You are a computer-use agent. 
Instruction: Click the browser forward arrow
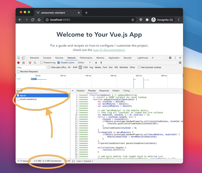[26, 20]
